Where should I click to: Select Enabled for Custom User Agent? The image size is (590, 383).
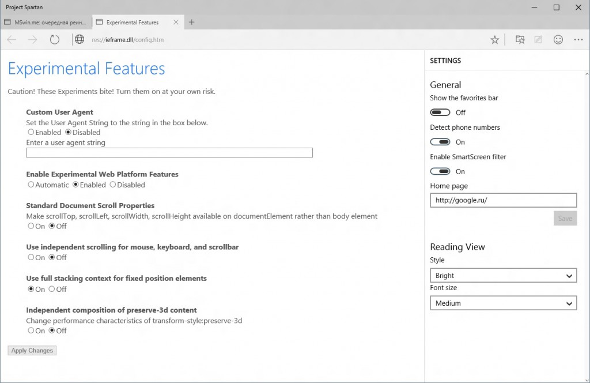31,133
